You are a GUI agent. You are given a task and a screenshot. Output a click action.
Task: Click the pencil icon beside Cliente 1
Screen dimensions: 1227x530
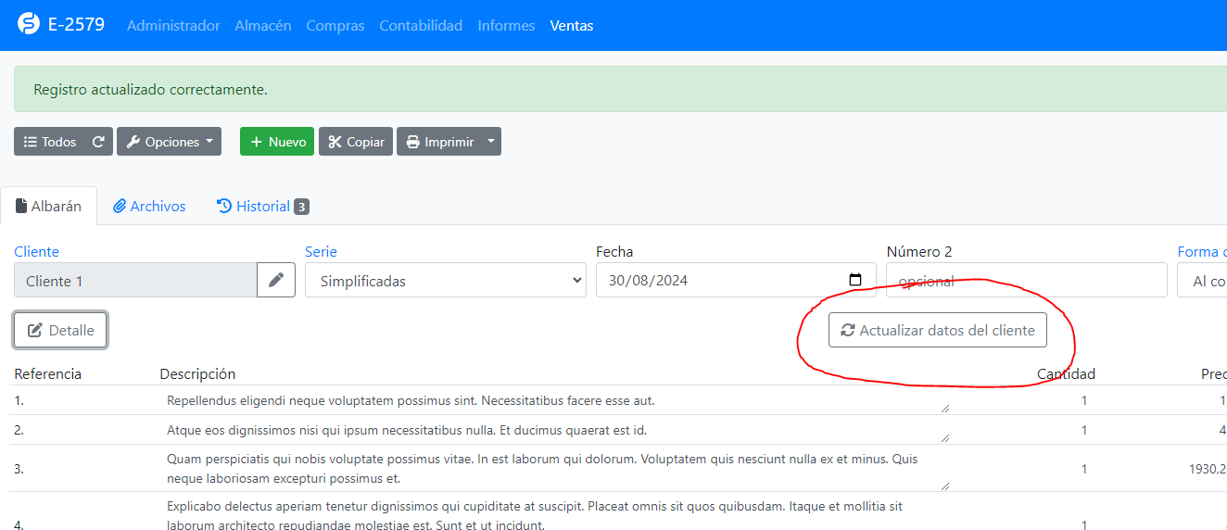pos(276,280)
